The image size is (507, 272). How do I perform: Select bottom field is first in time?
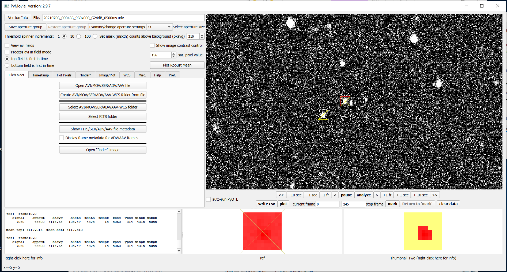7,65
